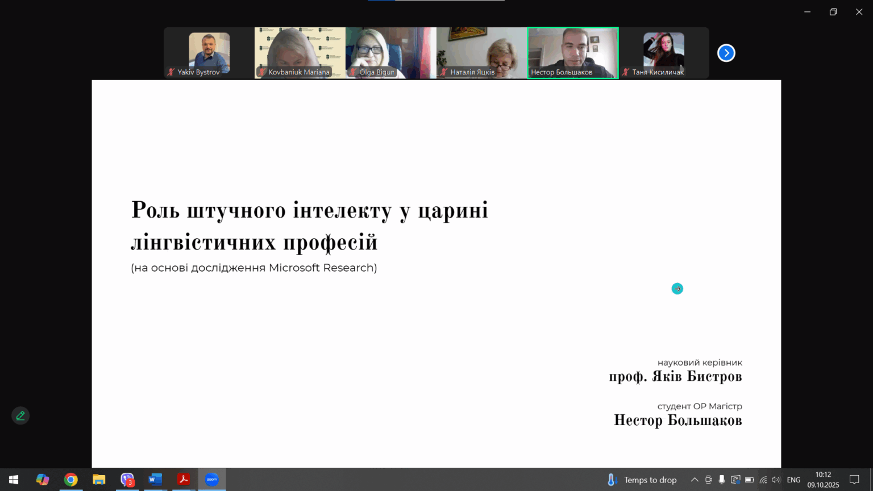Switch the ENG input language

(793, 480)
